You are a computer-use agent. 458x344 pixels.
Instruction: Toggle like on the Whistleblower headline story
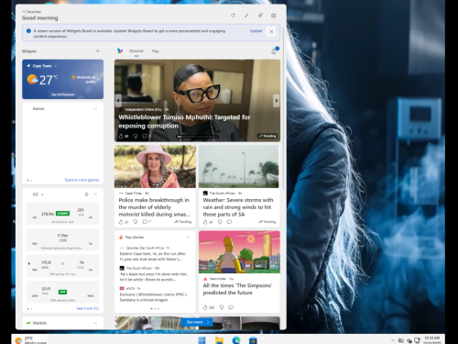click(121, 136)
